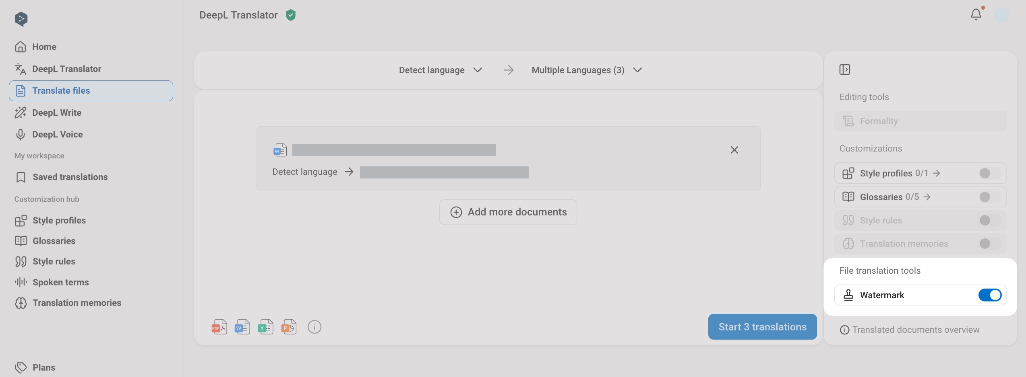This screenshot has height=377, width=1026.
Task: Click the File translation tools heading
Action: point(880,271)
